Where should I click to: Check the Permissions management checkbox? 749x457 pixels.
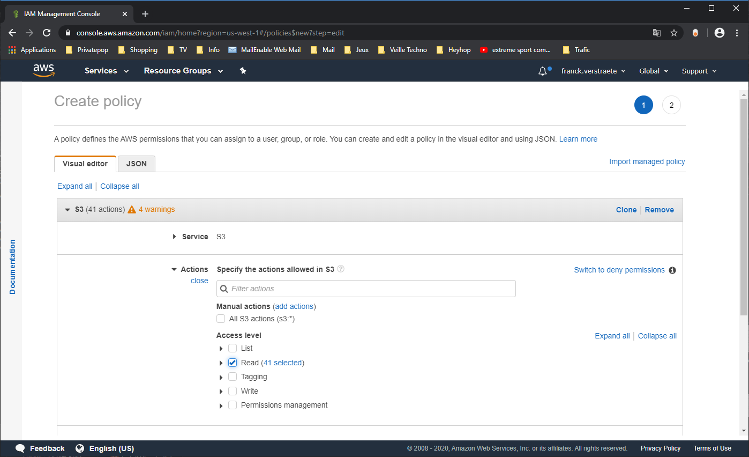point(233,405)
